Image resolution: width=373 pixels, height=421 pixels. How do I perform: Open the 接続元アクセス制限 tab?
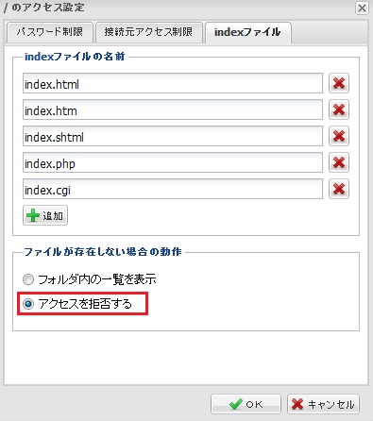click(x=148, y=32)
